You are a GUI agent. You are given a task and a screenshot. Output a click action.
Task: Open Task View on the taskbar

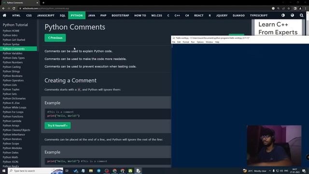pos(67,171)
